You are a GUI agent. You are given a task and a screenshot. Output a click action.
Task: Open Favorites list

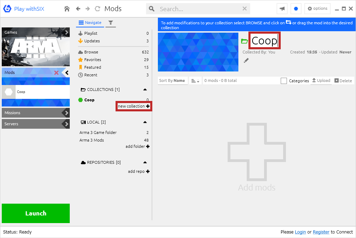[113, 60]
